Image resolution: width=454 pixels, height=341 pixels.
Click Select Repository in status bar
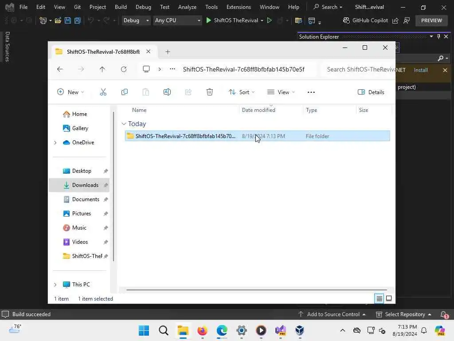[403, 314]
